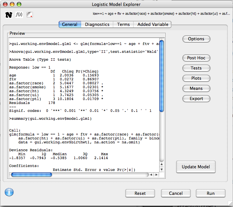The width and height of the screenshot is (233, 207).
Task: Click the scroll right arrow in preview
Action: (156, 175)
